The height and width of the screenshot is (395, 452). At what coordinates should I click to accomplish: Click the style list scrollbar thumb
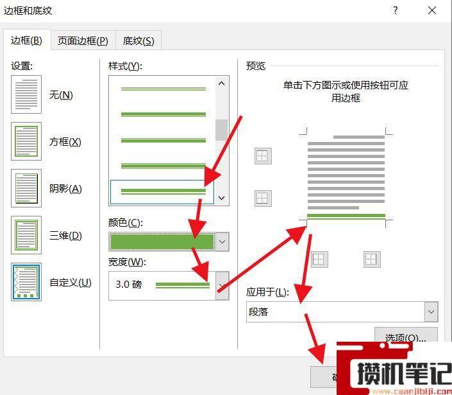pos(222,130)
